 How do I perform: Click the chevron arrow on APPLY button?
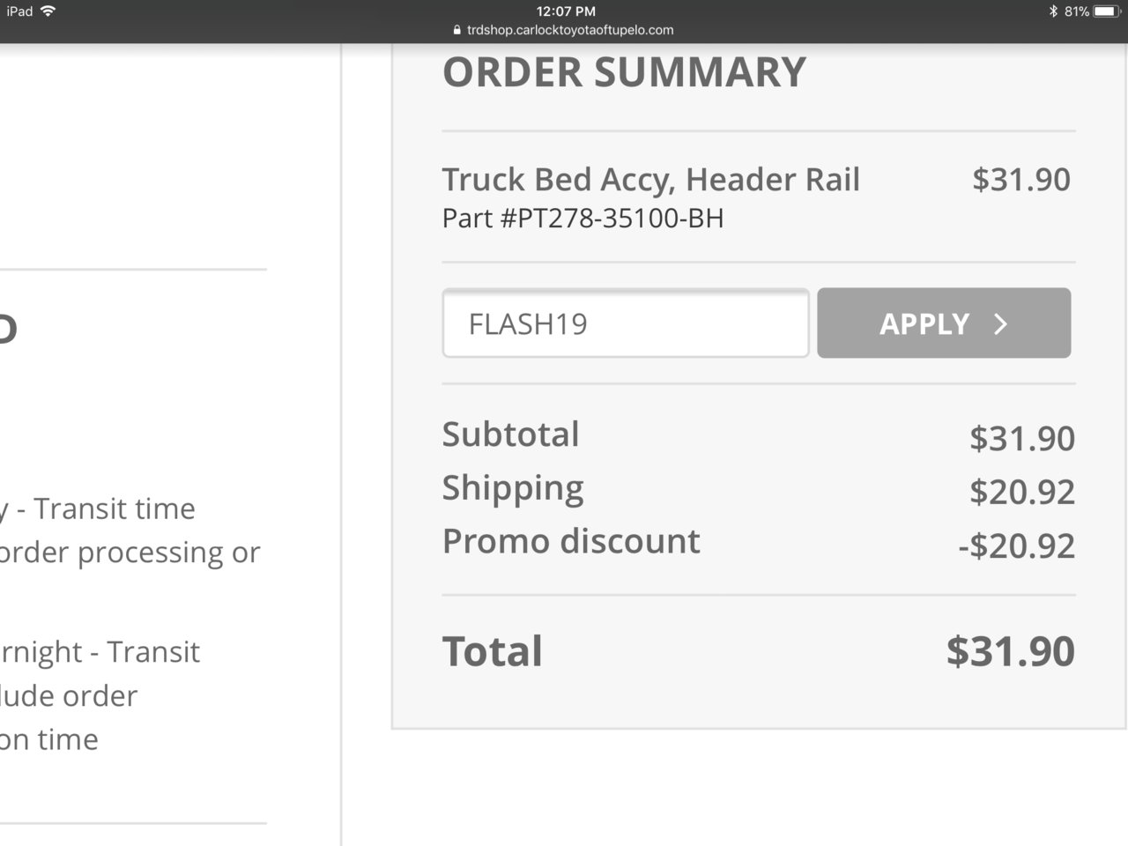1000,324
